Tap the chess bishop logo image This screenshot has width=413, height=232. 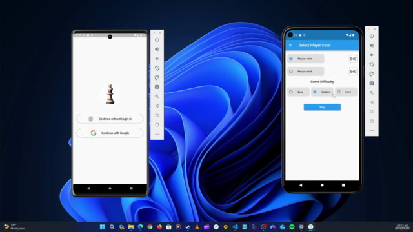click(x=110, y=94)
